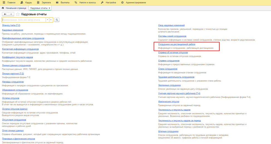Open Сотрудники на дистанционной работе report
The height and width of the screenshot is (144, 271).
pyautogui.click(x=177, y=44)
